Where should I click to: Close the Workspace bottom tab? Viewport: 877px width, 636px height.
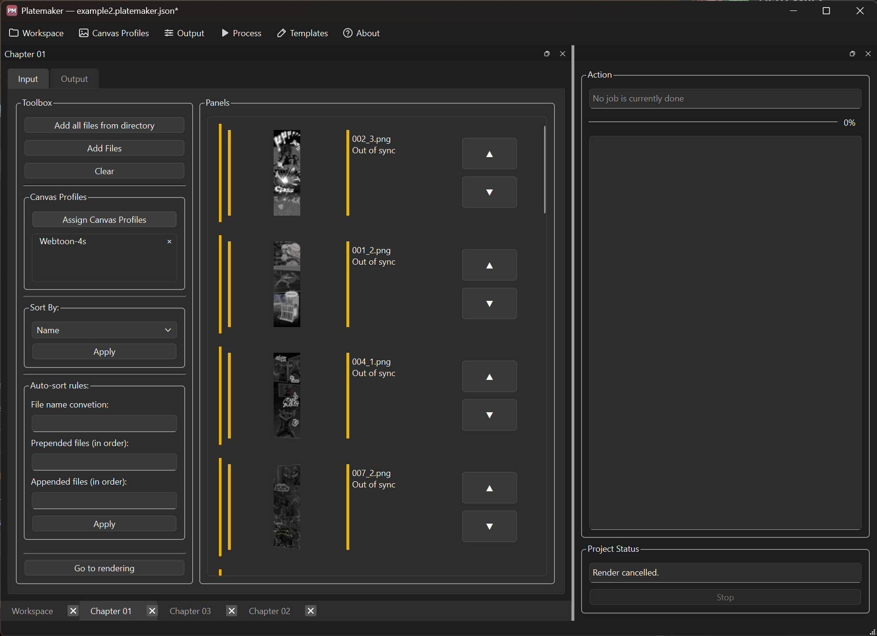(x=73, y=611)
